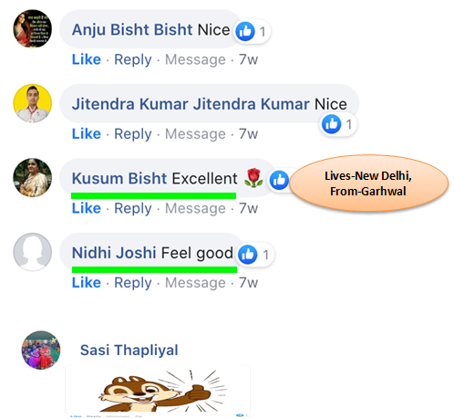Open Kusum Bisht's profile avatar
454x419 pixels.
33,178
